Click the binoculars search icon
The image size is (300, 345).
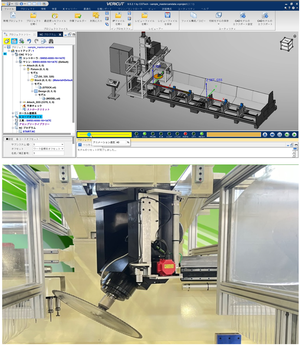(51, 41)
